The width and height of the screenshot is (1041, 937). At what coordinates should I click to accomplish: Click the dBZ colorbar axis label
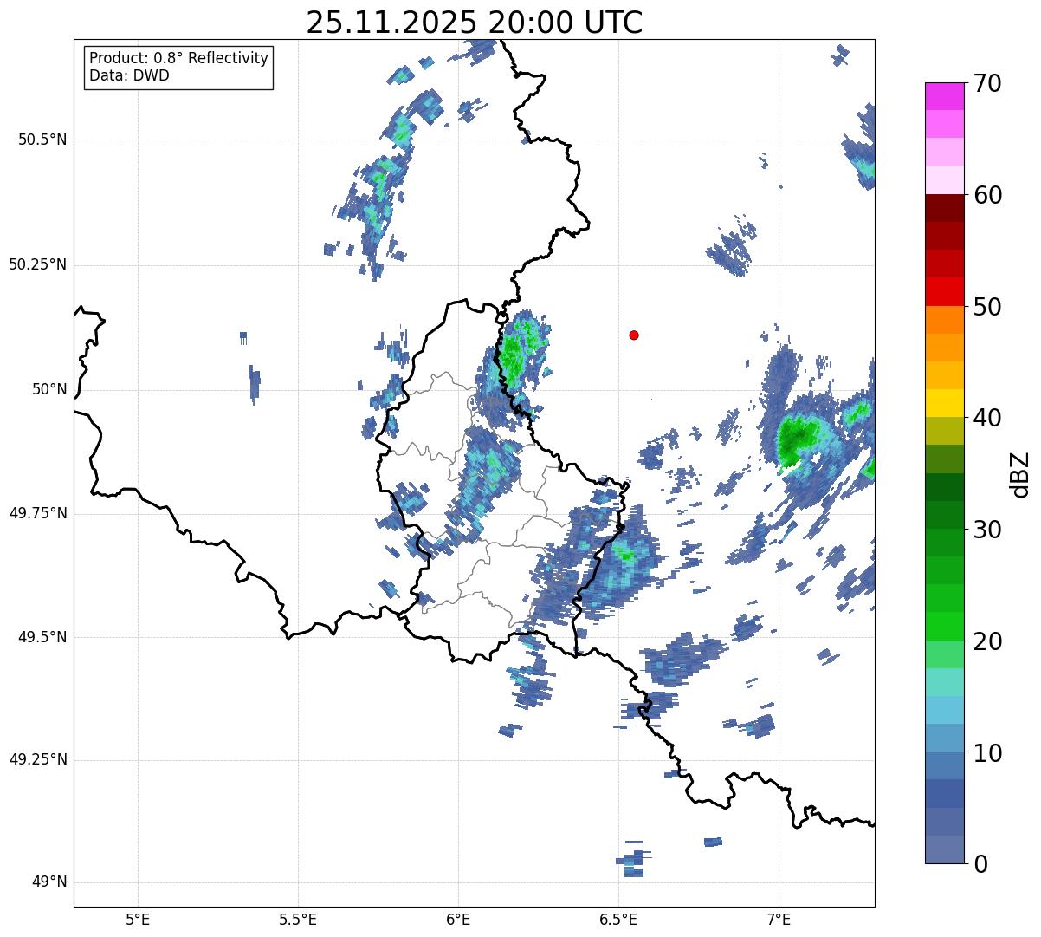pos(1020,474)
